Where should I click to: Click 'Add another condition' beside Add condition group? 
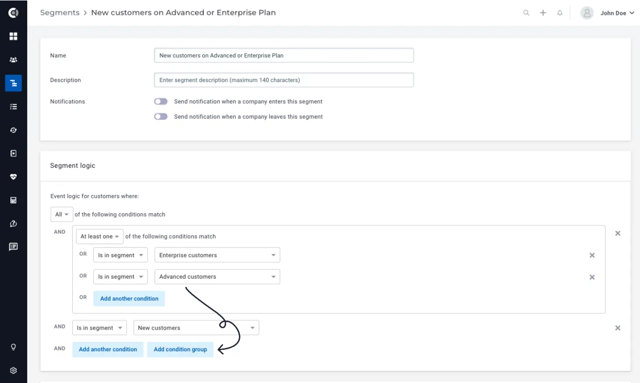point(108,349)
